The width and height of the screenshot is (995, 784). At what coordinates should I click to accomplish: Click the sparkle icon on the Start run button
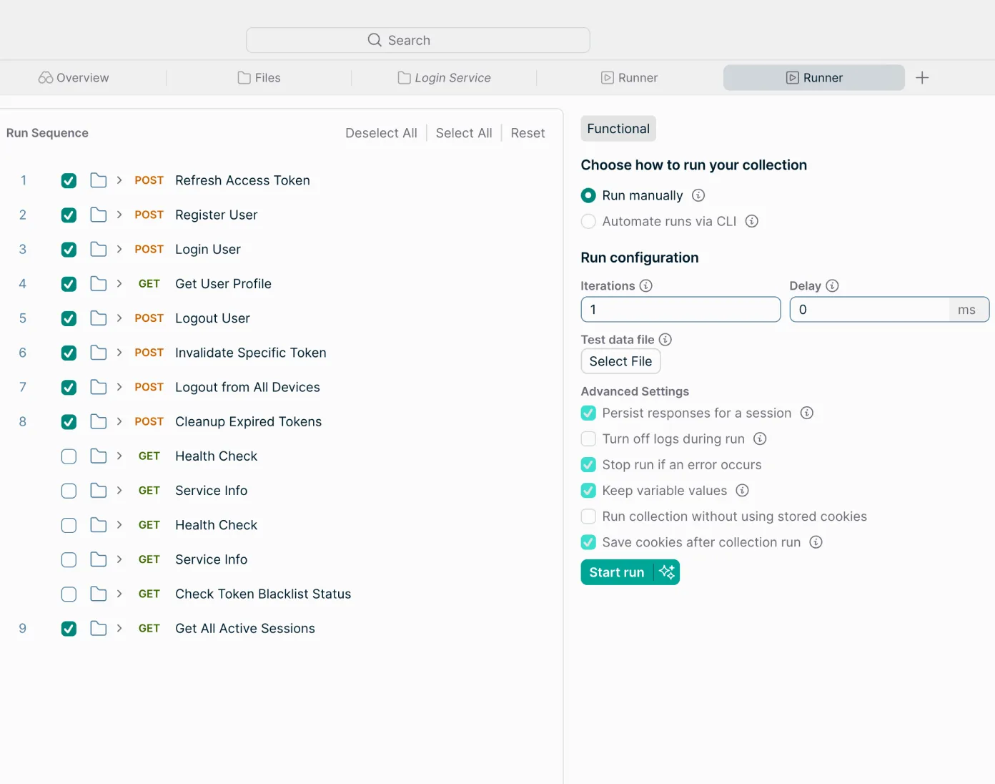[667, 572]
